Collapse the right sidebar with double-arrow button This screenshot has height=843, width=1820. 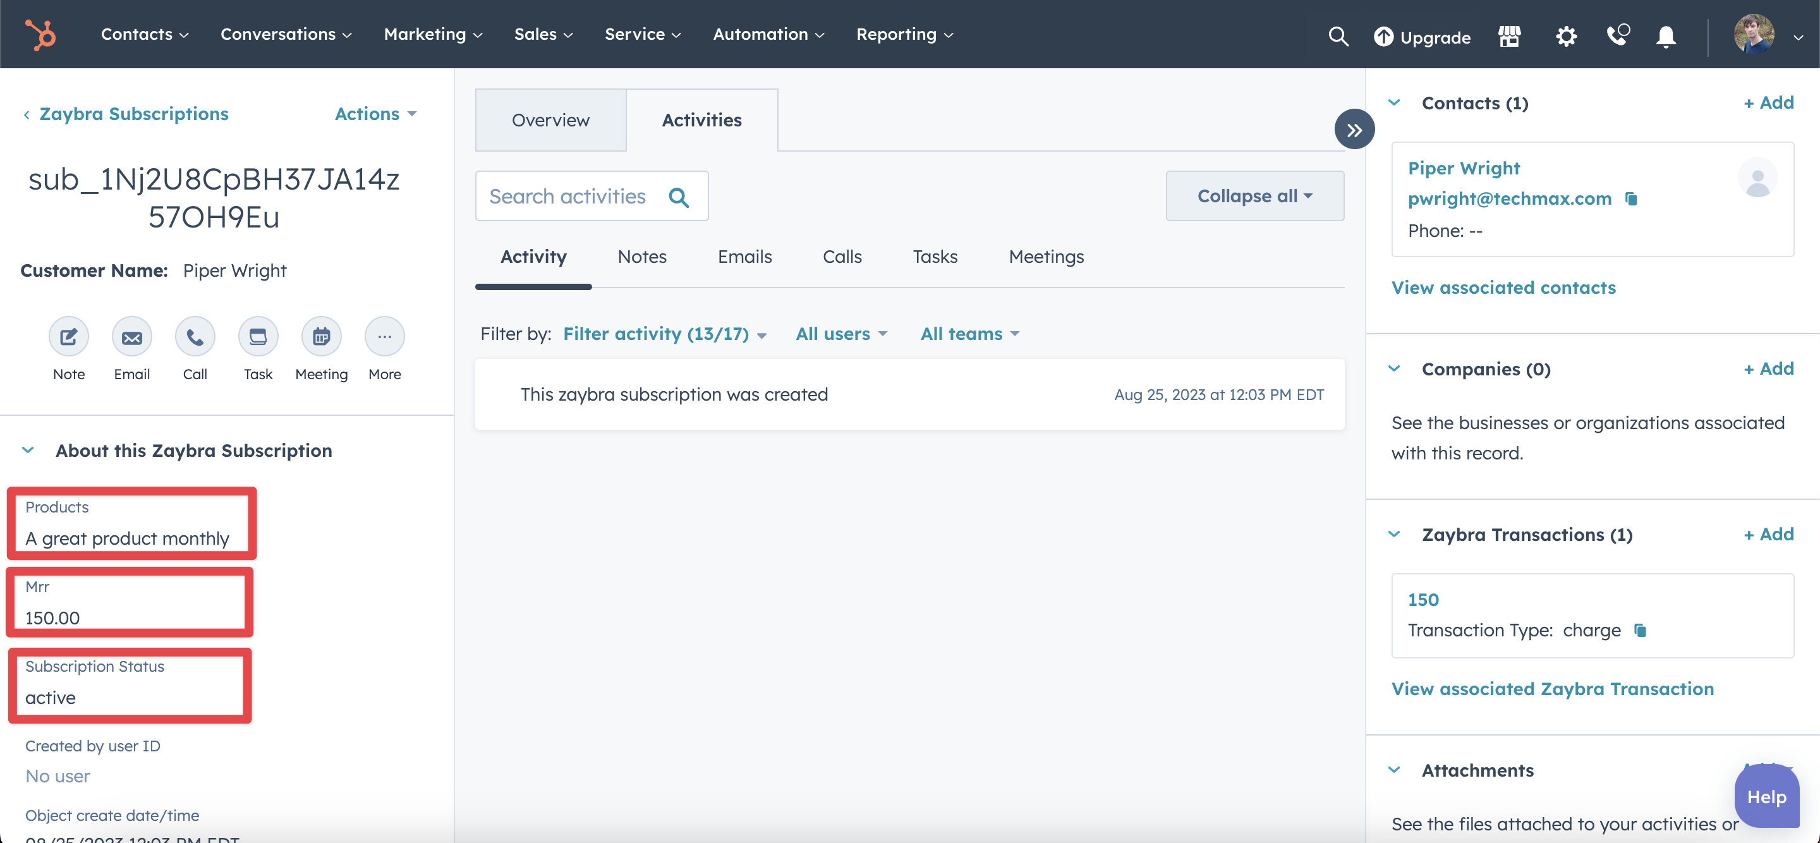[1354, 130]
